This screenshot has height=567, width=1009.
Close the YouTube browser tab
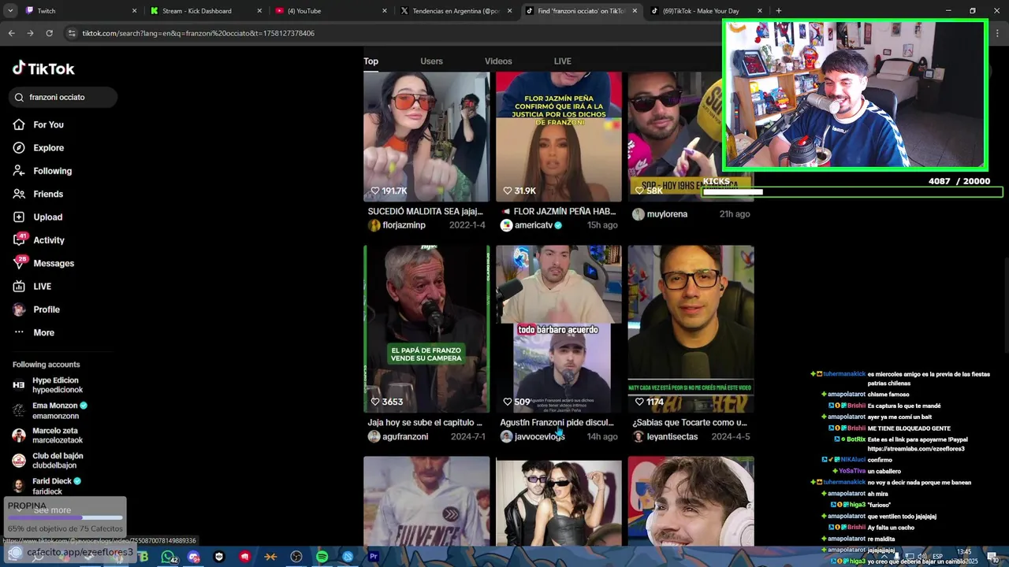click(385, 11)
